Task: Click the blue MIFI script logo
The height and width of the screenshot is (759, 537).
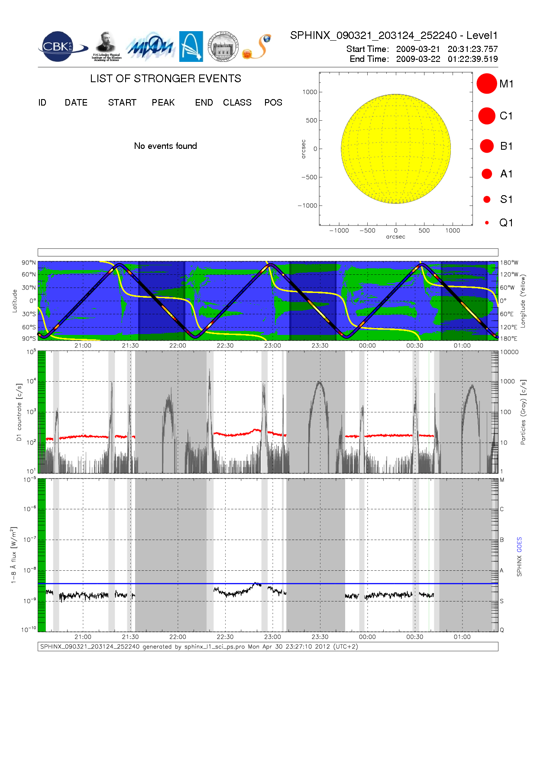Action: pos(150,47)
